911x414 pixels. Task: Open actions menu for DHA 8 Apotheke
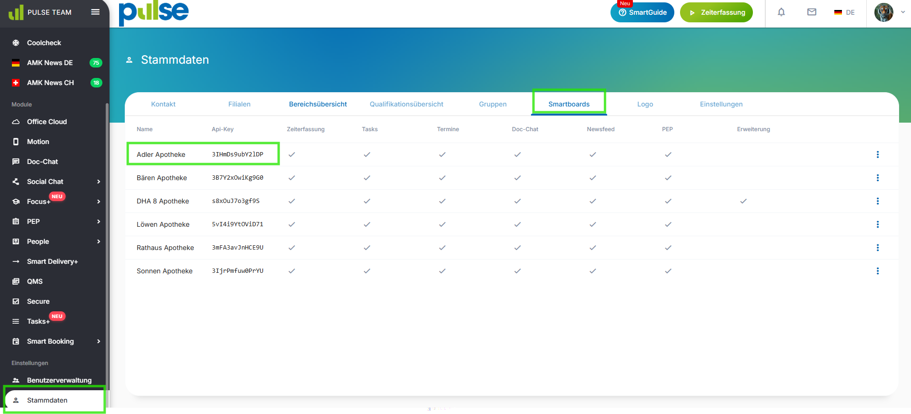click(x=878, y=201)
